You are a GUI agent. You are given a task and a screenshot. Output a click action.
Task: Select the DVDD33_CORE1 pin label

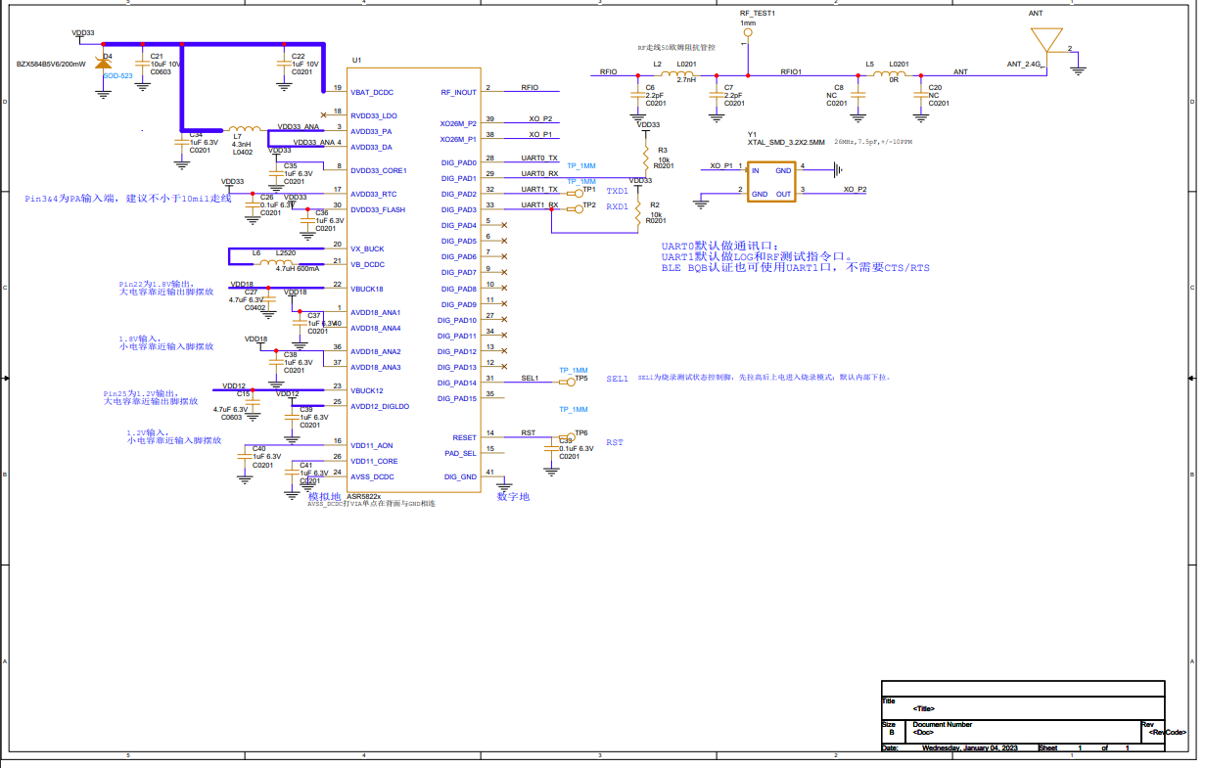378,170
